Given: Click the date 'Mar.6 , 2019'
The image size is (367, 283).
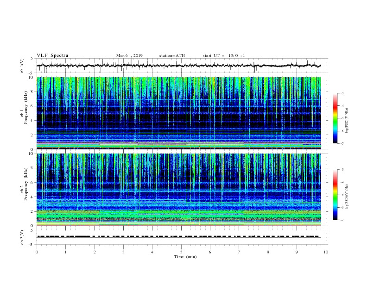Looking at the screenshot, I should (129, 55).
